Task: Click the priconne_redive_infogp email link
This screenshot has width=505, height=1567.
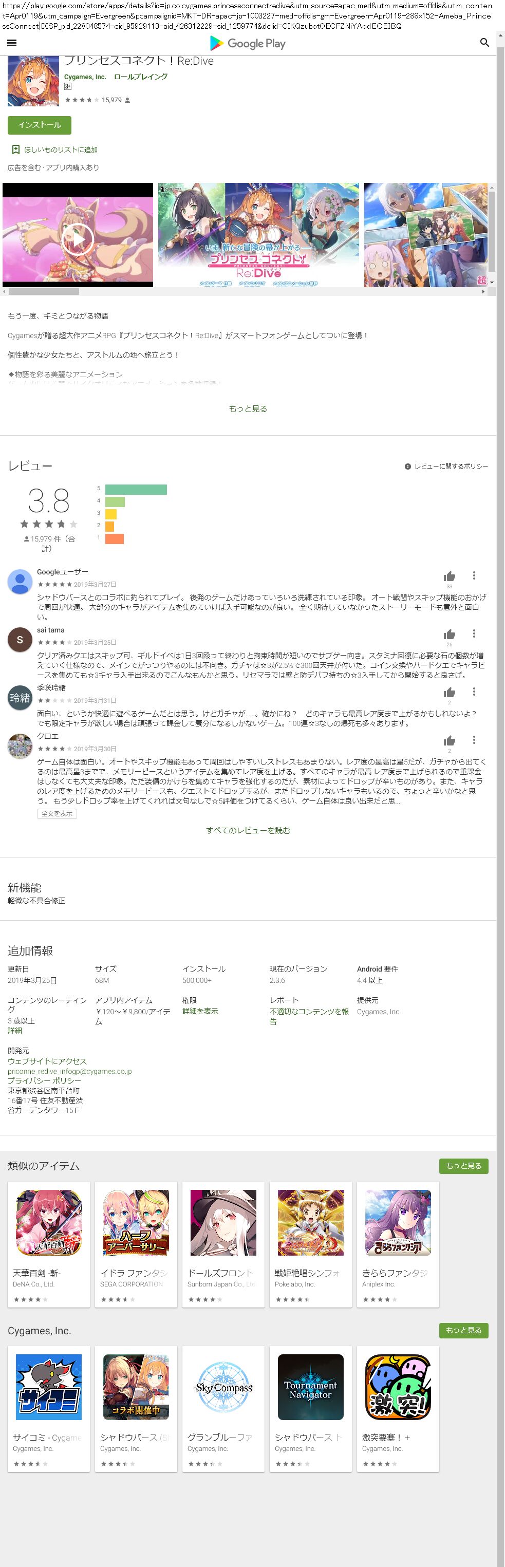Action: point(69,1071)
